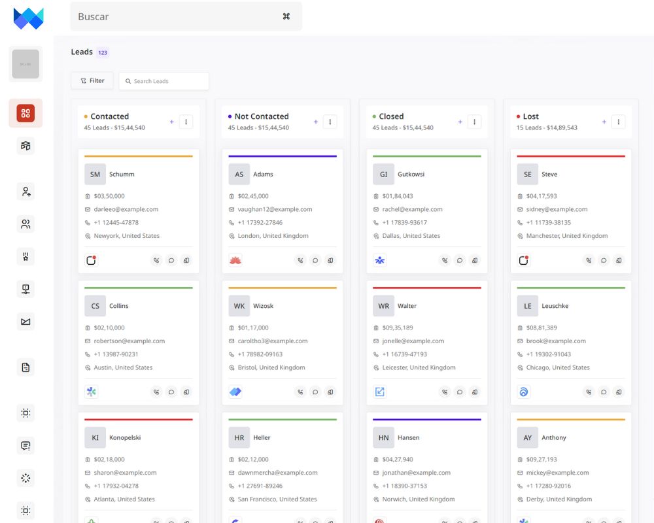Add a new lead to Contacted via plus

(171, 122)
